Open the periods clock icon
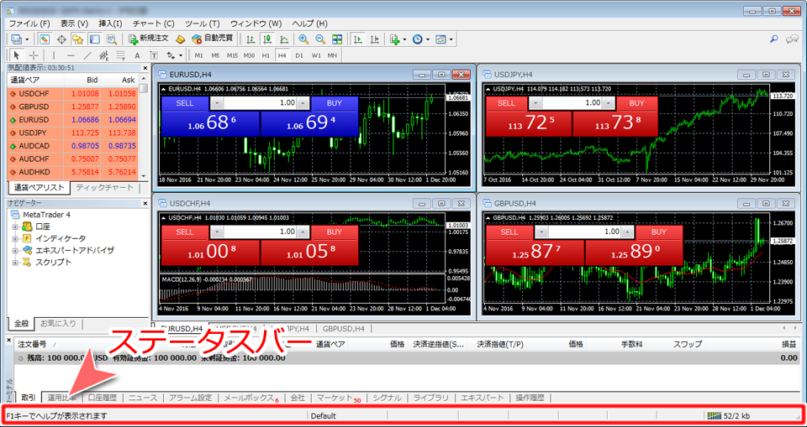This screenshot has height=427, width=807. click(417, 39)
